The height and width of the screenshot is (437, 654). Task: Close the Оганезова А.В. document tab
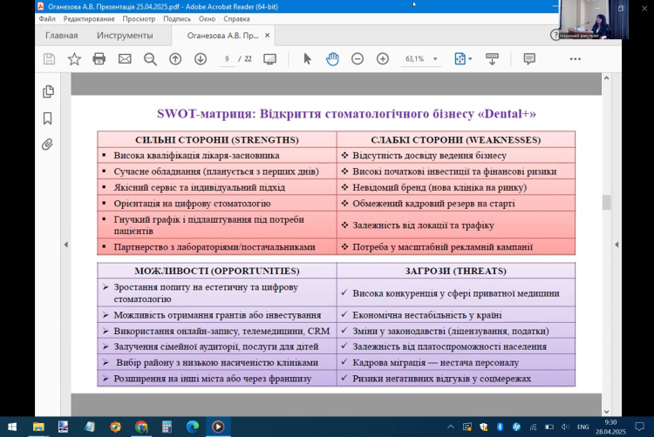click(x=268, y=36)
